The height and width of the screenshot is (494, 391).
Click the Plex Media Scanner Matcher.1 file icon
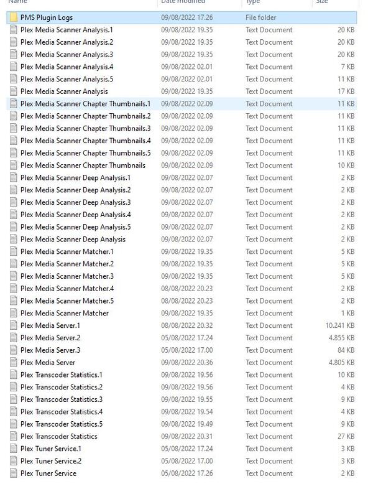(x=14, y=251)
